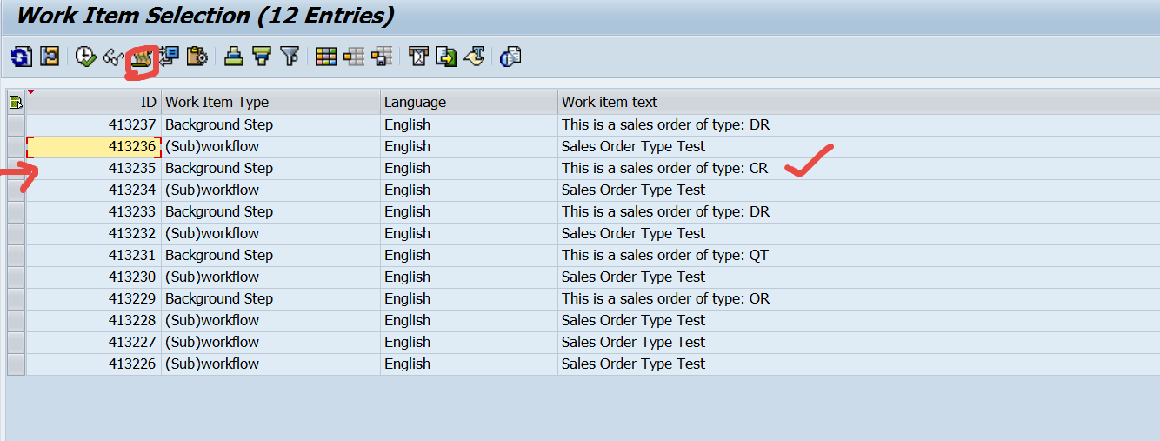Click the Work item text column header
Image resolution: width=1160 pixels, height=441 pixels.
(610, 103)
